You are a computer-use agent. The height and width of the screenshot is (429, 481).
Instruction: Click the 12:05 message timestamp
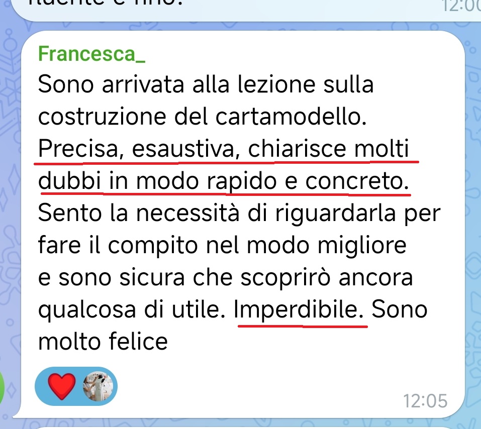coord(425,401)
